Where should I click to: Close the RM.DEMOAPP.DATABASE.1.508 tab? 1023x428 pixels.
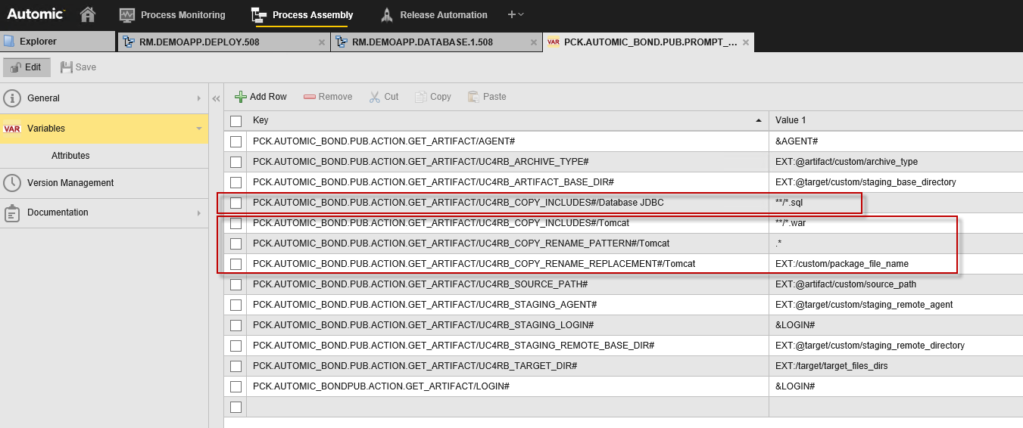534,42
